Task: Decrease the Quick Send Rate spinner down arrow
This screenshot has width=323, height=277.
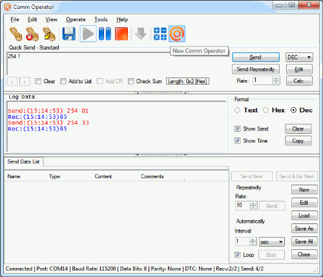Action: [276, 83]
